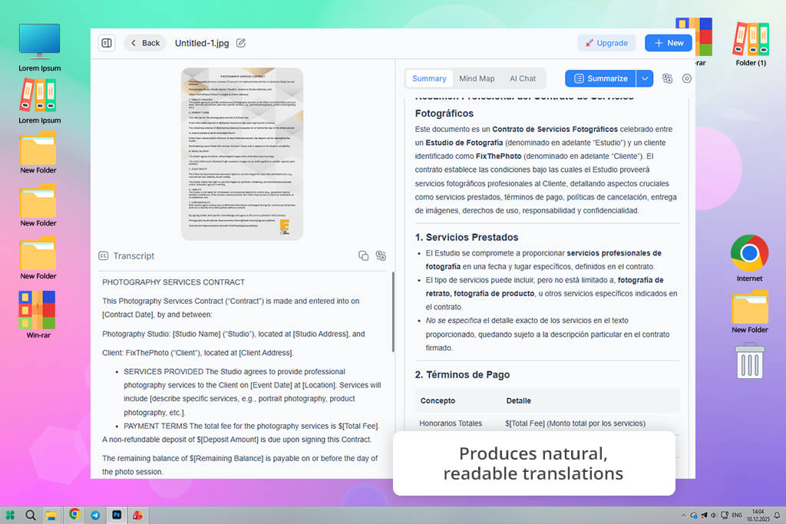
Task: Open summary settings circle icon
Action: click(x=687, y=79)
